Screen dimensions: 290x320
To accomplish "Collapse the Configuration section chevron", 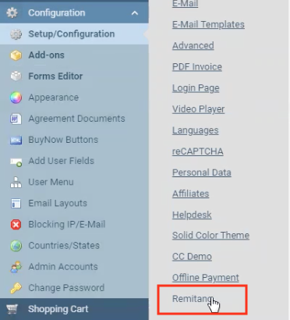I will point(135,12).
